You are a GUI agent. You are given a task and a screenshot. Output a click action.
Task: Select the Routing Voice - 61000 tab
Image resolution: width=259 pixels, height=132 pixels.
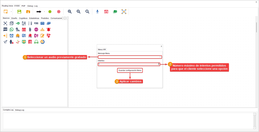coord(11,6)
